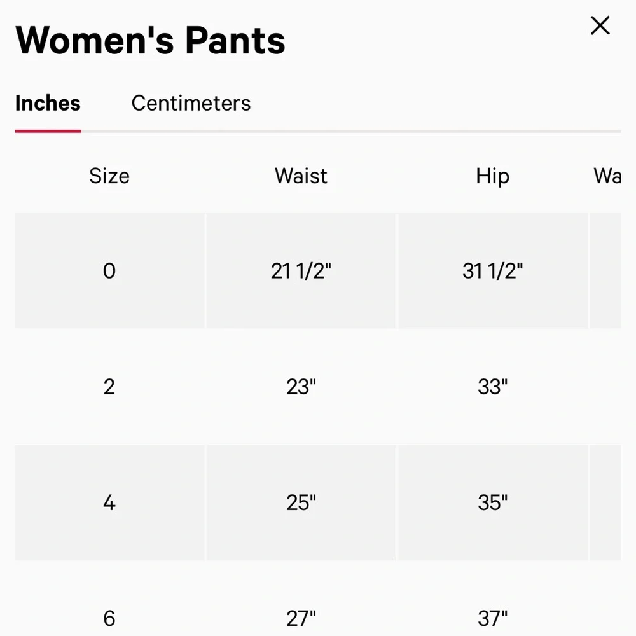
Task: Select the size 2 cell
Action: click(x=109, y=387)
